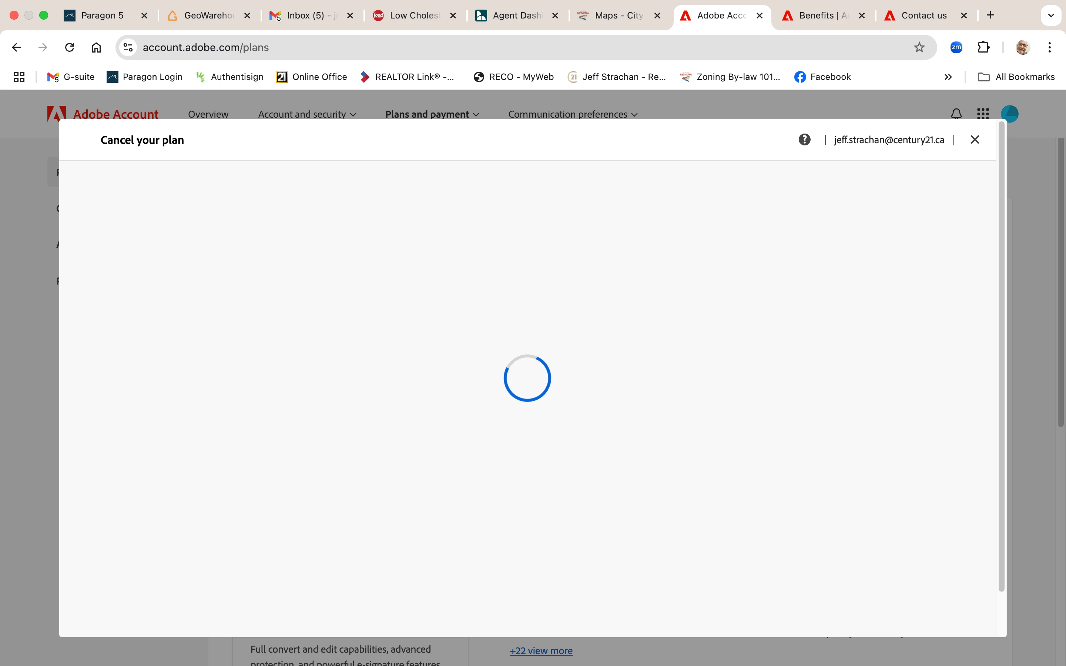
Task: Expand the Plans and payment menu
Action: [x=432, y=114]
